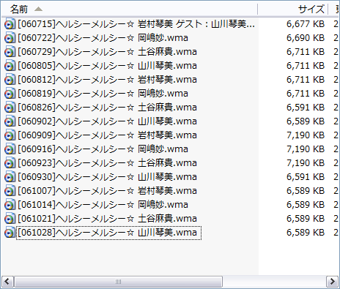Click the WMA icon for the [061021] file

pos(10,219)
